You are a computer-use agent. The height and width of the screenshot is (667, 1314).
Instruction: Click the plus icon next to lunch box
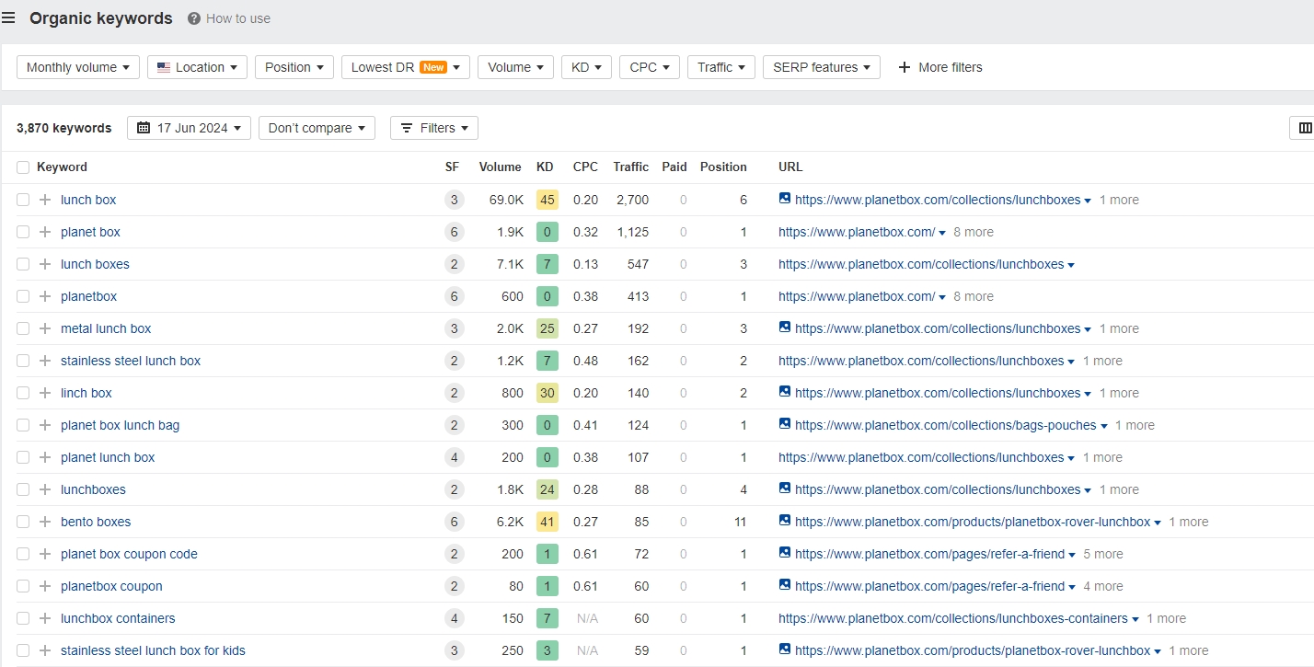coord(45,200)
